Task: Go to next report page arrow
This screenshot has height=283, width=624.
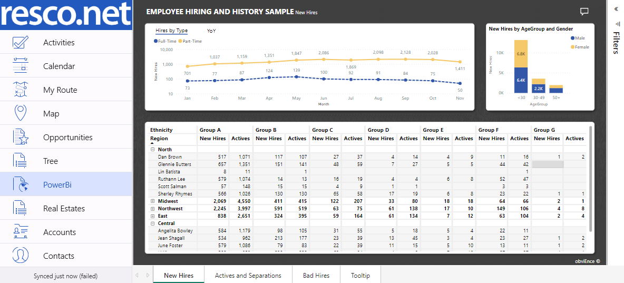Action: [148, 275]
